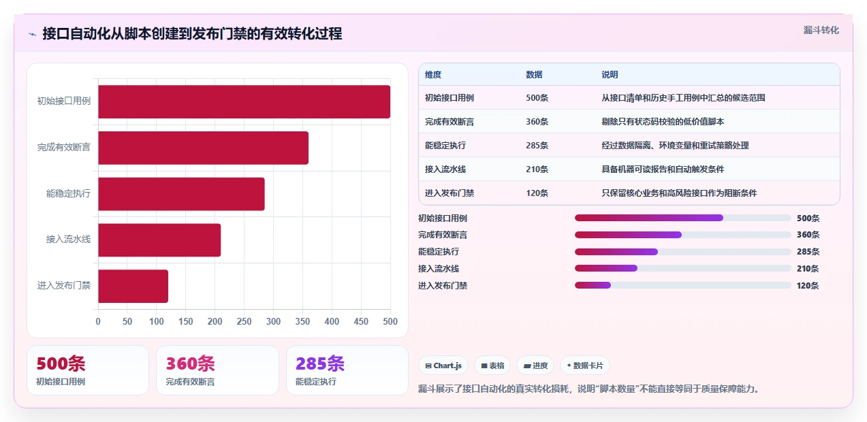Click the 接入流水线 label on chart axis
867x422 pixels.
[x=69, y=240]
